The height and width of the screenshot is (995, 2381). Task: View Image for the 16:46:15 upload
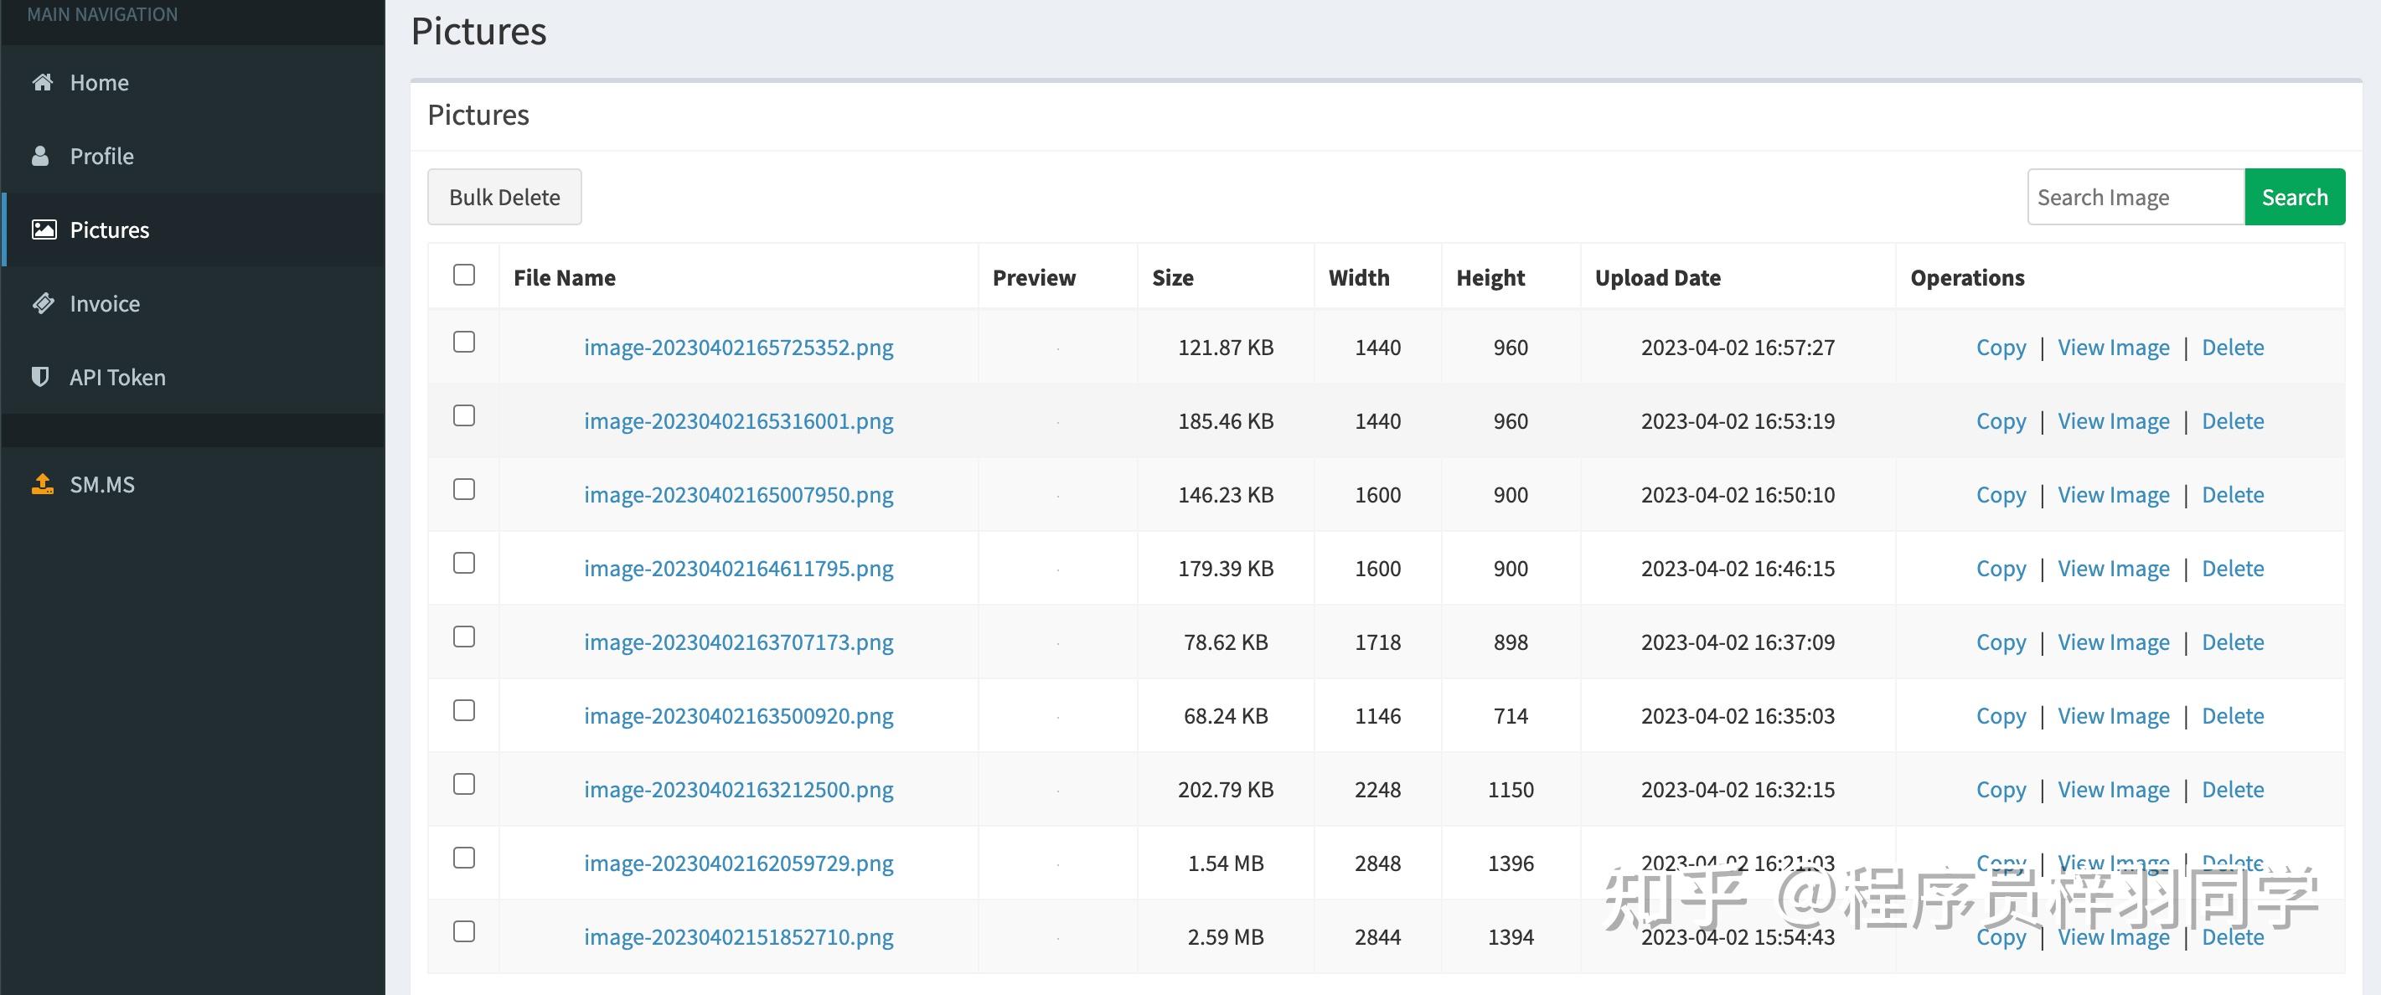(2113, 569)
